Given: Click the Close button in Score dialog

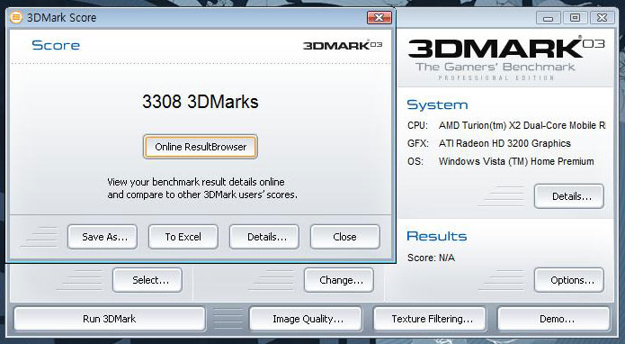Looking at the screenshot, I should coord(345,237).
